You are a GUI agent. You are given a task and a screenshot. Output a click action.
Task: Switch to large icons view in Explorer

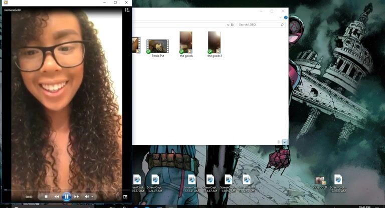285,142
